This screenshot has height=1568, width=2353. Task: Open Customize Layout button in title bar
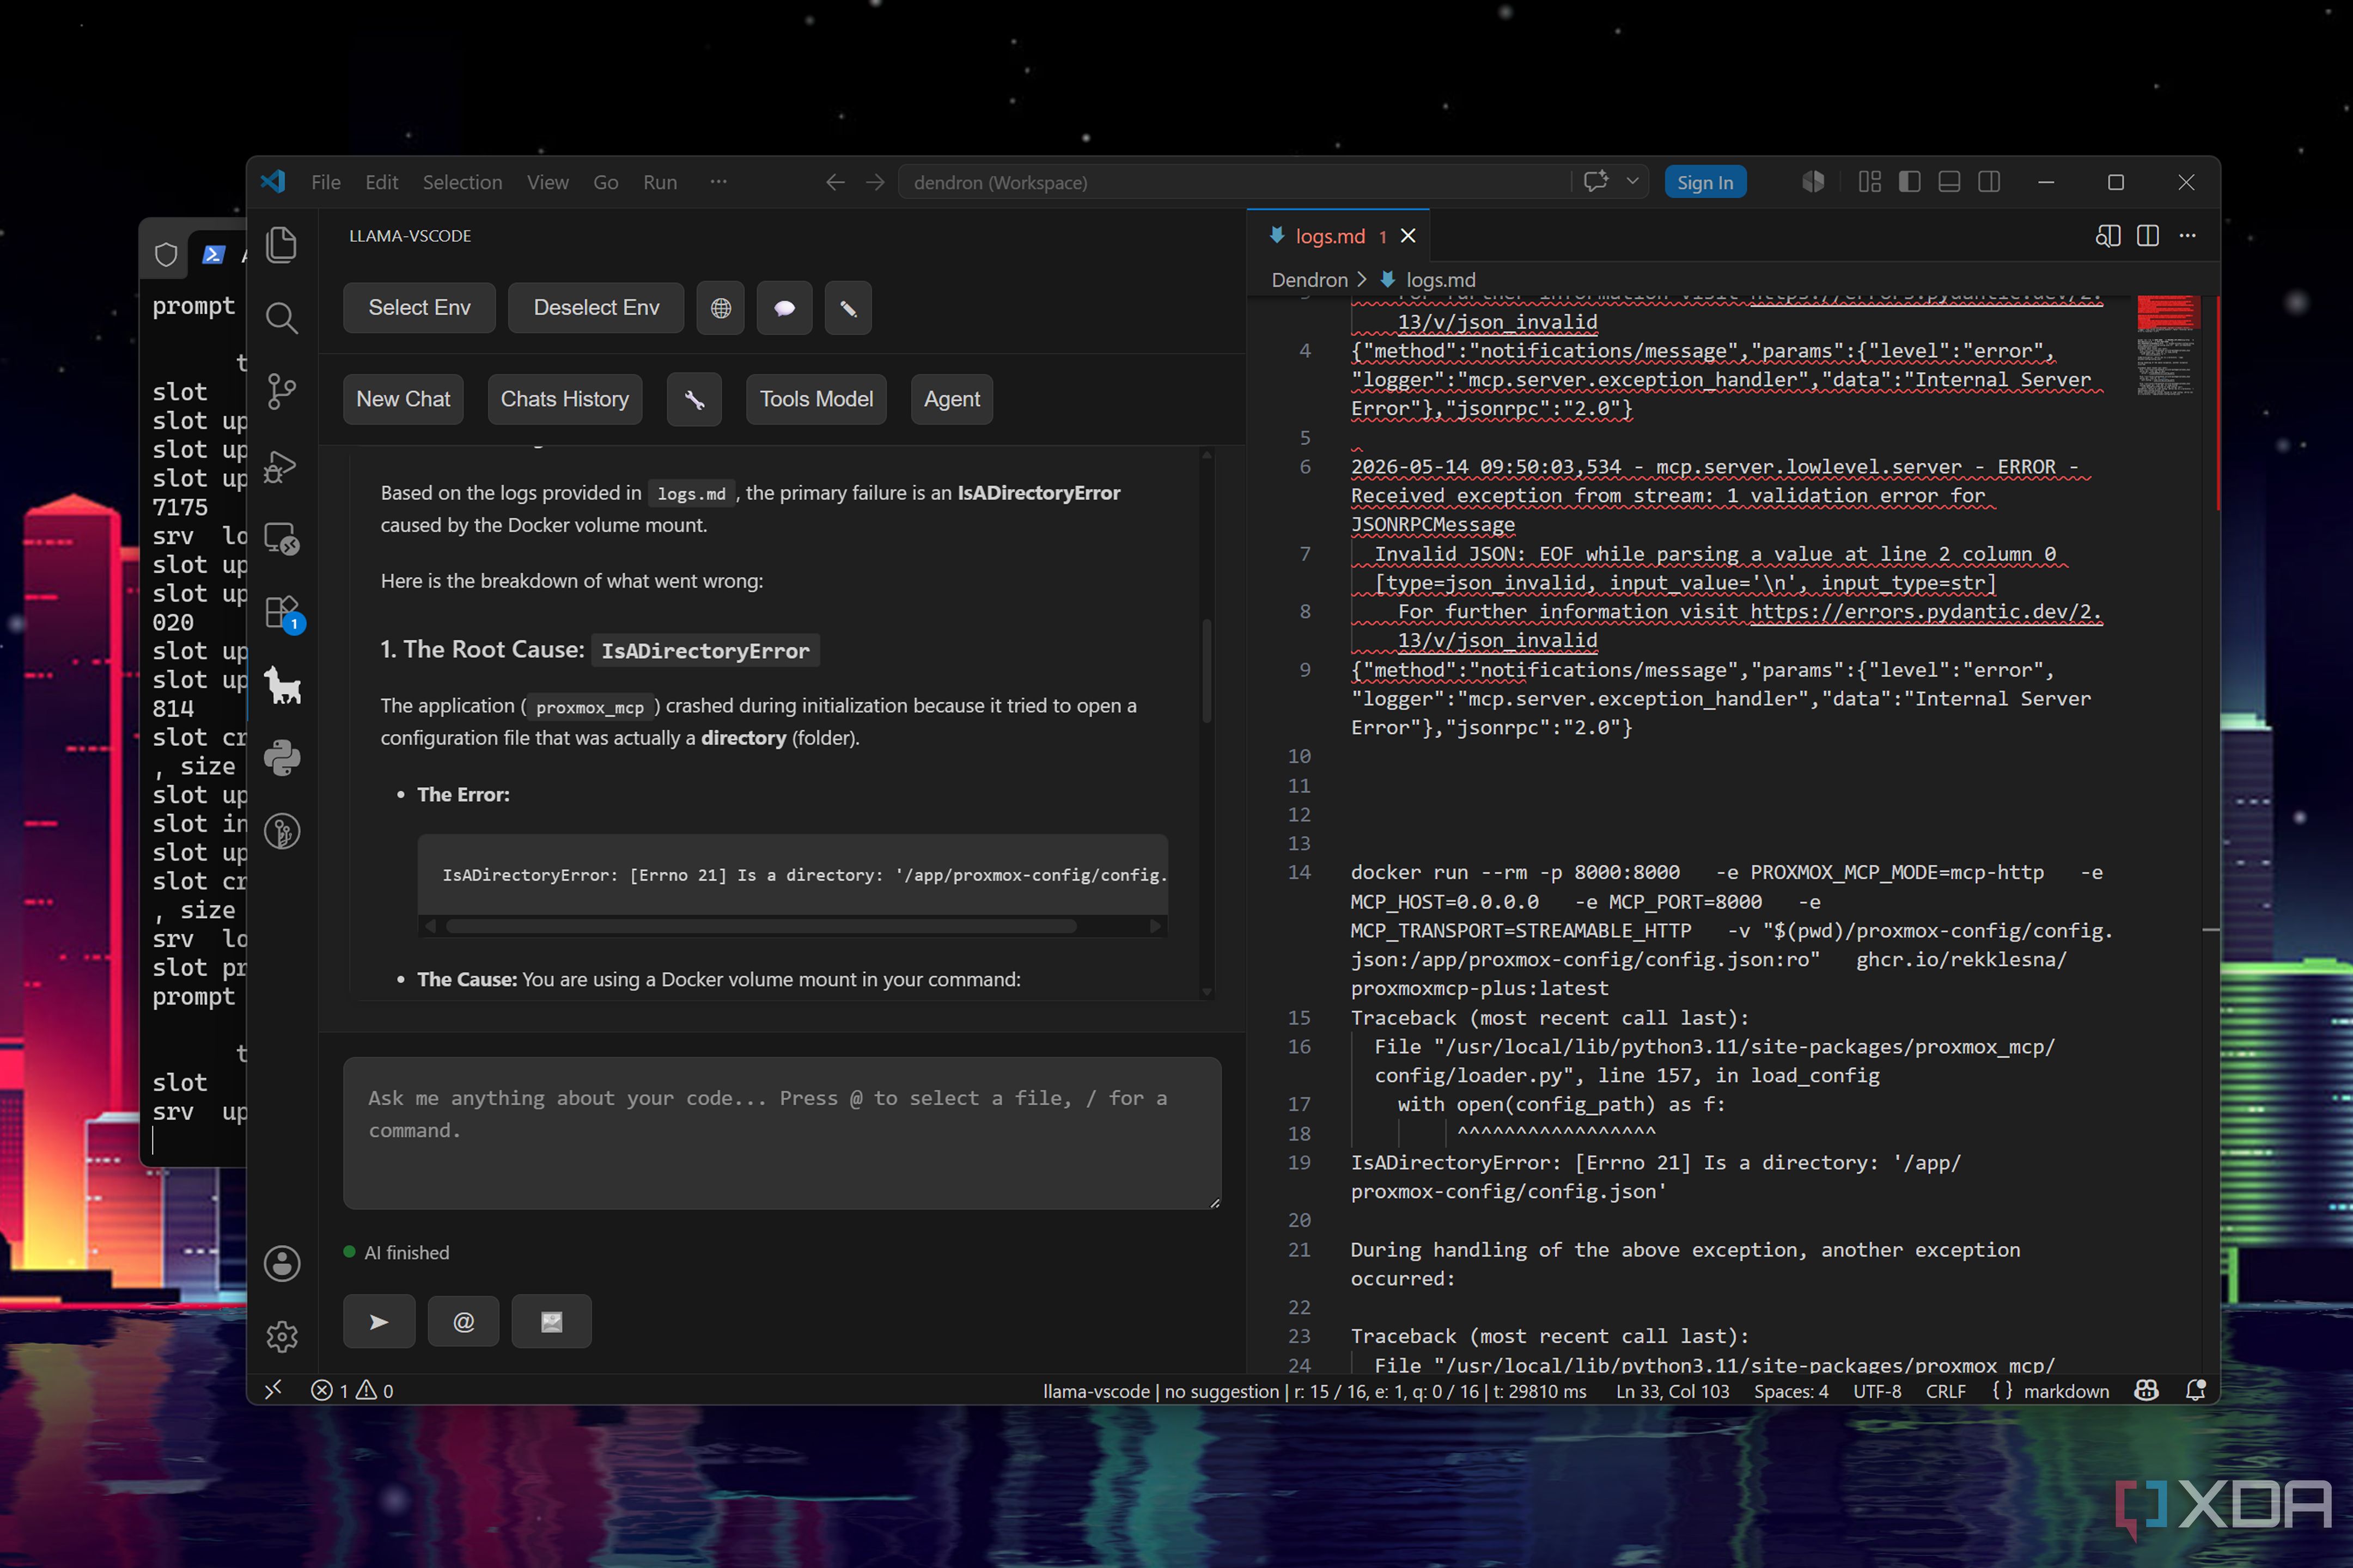tap(1870, 182)
